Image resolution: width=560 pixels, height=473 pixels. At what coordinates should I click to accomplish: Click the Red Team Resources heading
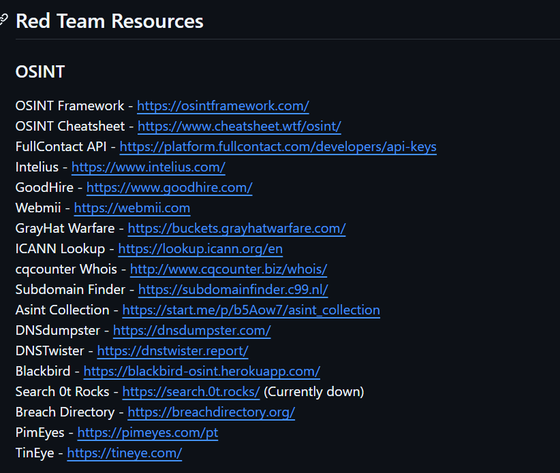point(109,20)
